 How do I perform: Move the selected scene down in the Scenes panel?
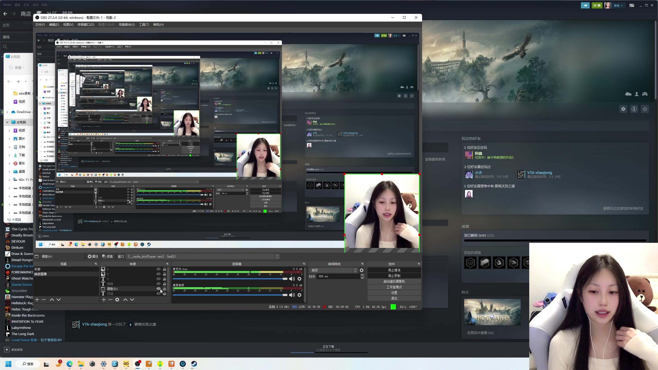tap(59, 300)
